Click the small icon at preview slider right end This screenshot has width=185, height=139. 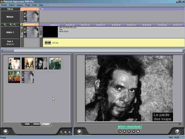pos(180,123)
